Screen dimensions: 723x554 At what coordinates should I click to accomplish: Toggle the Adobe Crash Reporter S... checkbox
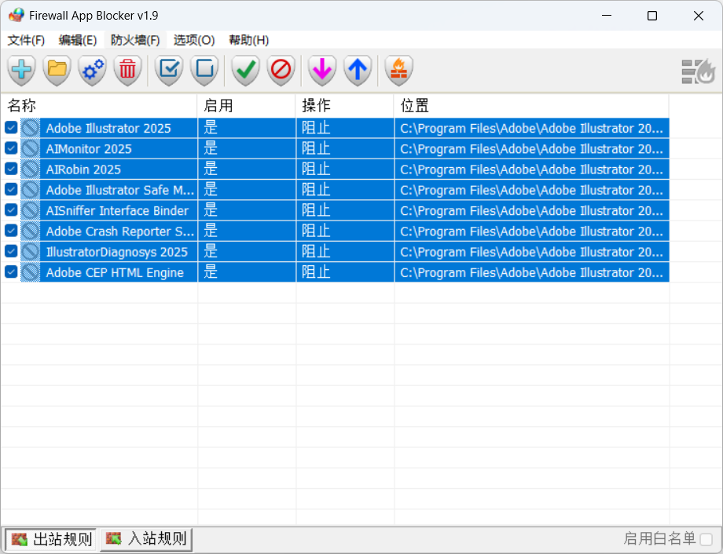coord(11,231)
